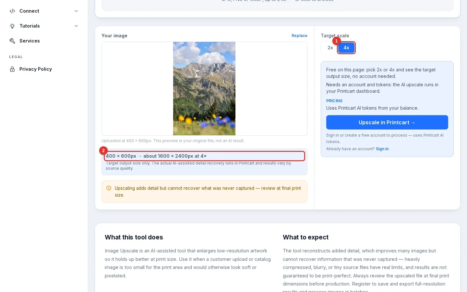Click the Sign in link
The image size is (467, 292).
click(382, 149)
